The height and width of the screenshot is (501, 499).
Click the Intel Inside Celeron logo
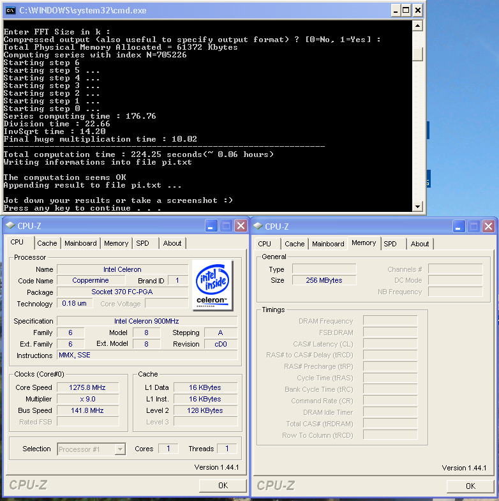point(212,285)
